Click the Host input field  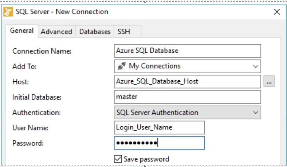coord(188,82)
